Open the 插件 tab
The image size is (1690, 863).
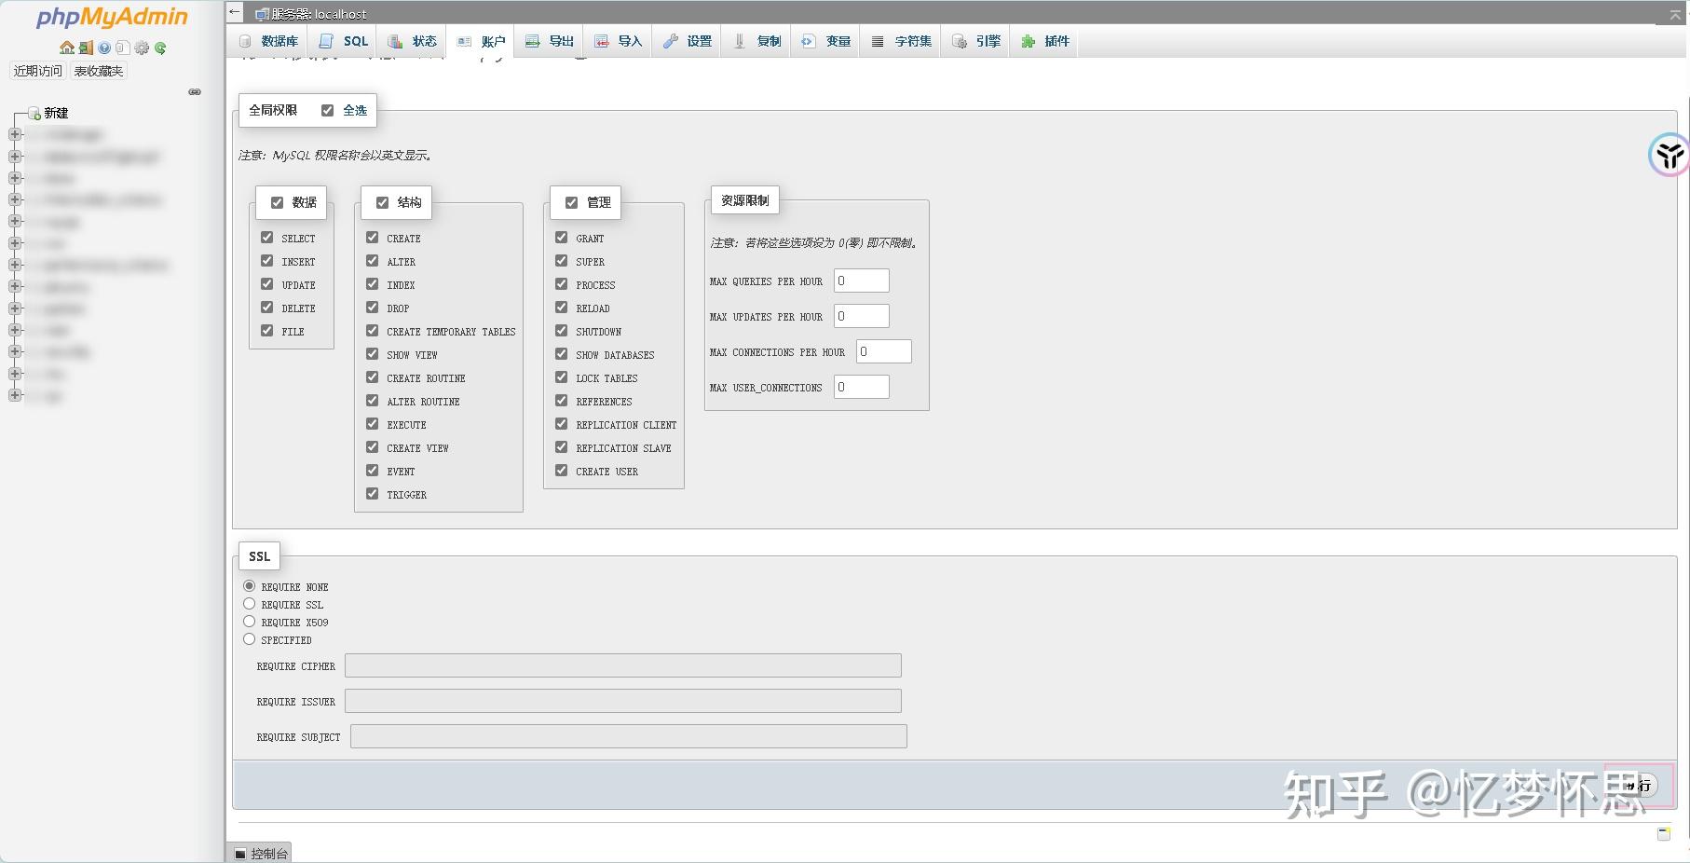pos(1045,41)
